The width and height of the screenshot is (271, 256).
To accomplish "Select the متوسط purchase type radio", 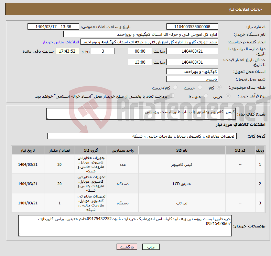I will click(206, 96).
